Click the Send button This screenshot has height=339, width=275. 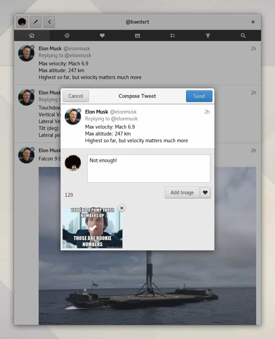point(199,96)
